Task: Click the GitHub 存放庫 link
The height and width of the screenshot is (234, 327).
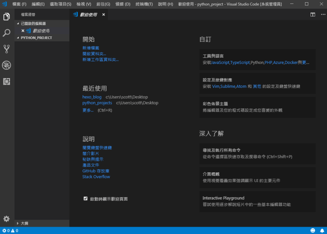Action: [96, 171]
